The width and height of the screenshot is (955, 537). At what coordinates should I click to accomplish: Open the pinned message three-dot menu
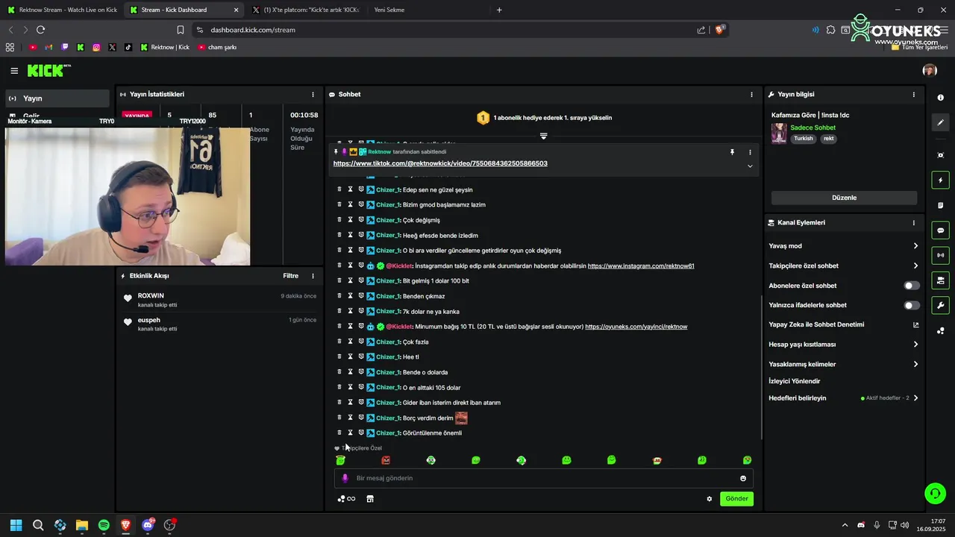750,152
